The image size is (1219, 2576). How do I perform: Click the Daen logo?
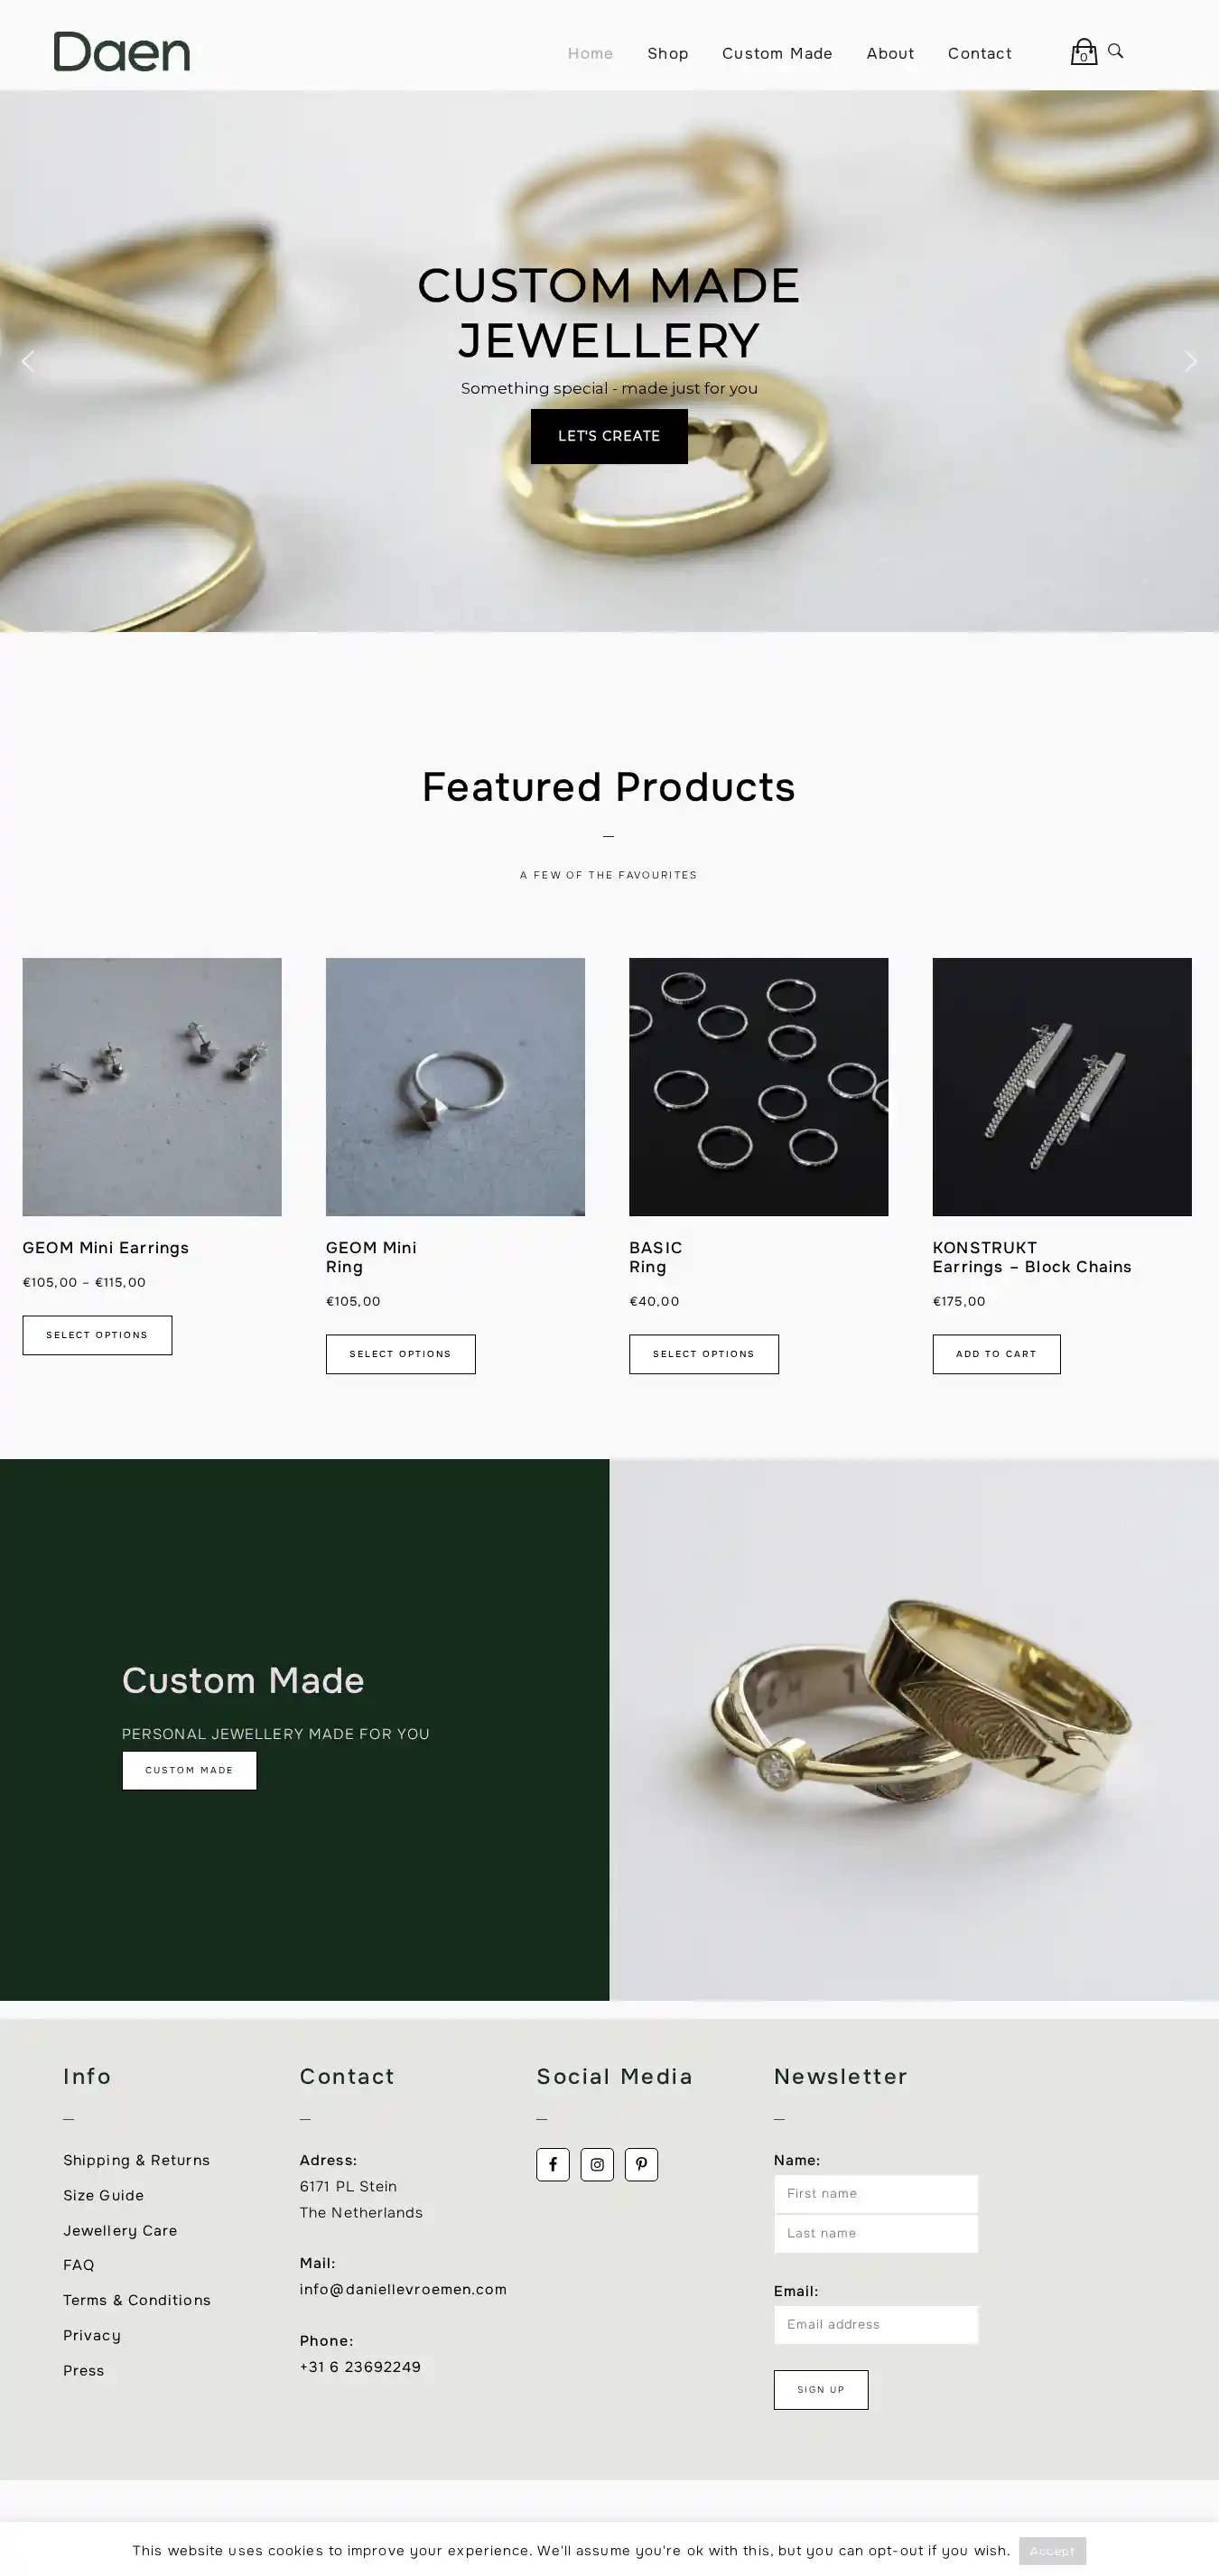click(x=122, y=52)
